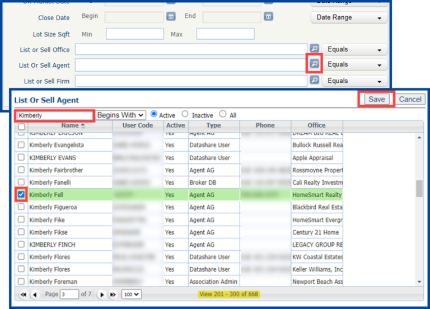Open the List or Sell Office Equals dropdown

[354, 49]
